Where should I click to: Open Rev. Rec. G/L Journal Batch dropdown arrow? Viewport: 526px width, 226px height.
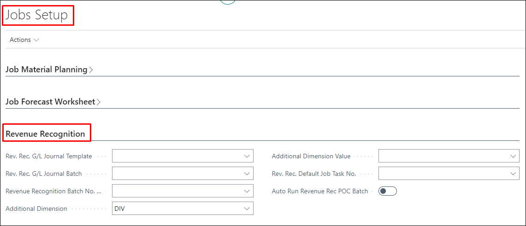tap(247, 174)
